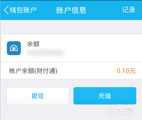Click the Baidu 经验 watermark text

(x=128, y=110)
